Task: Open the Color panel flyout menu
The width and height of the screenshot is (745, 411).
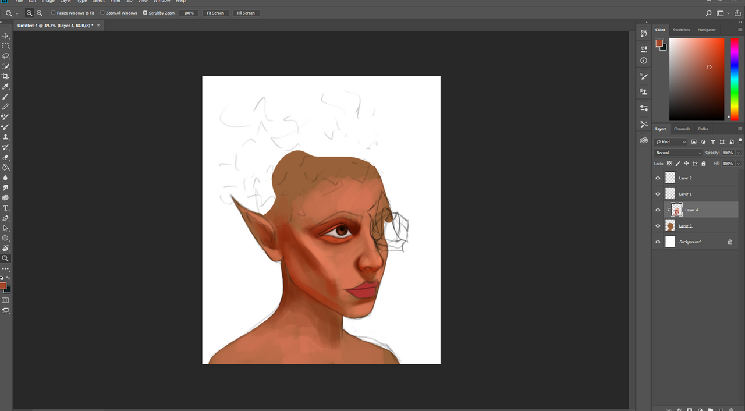Action: point(740,30)
